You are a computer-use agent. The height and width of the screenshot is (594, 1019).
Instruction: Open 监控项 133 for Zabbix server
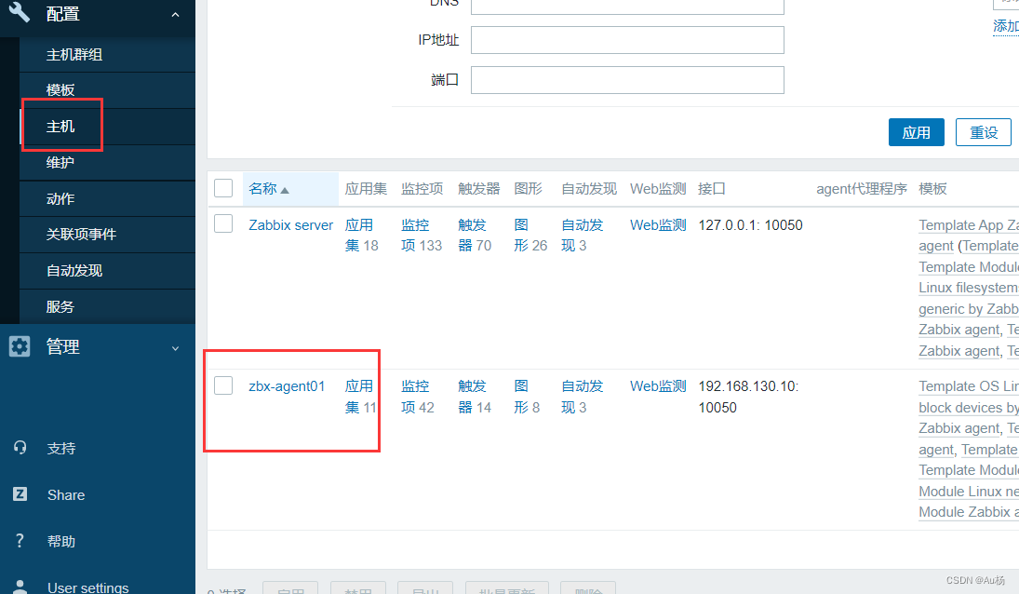tap(422, 236)
